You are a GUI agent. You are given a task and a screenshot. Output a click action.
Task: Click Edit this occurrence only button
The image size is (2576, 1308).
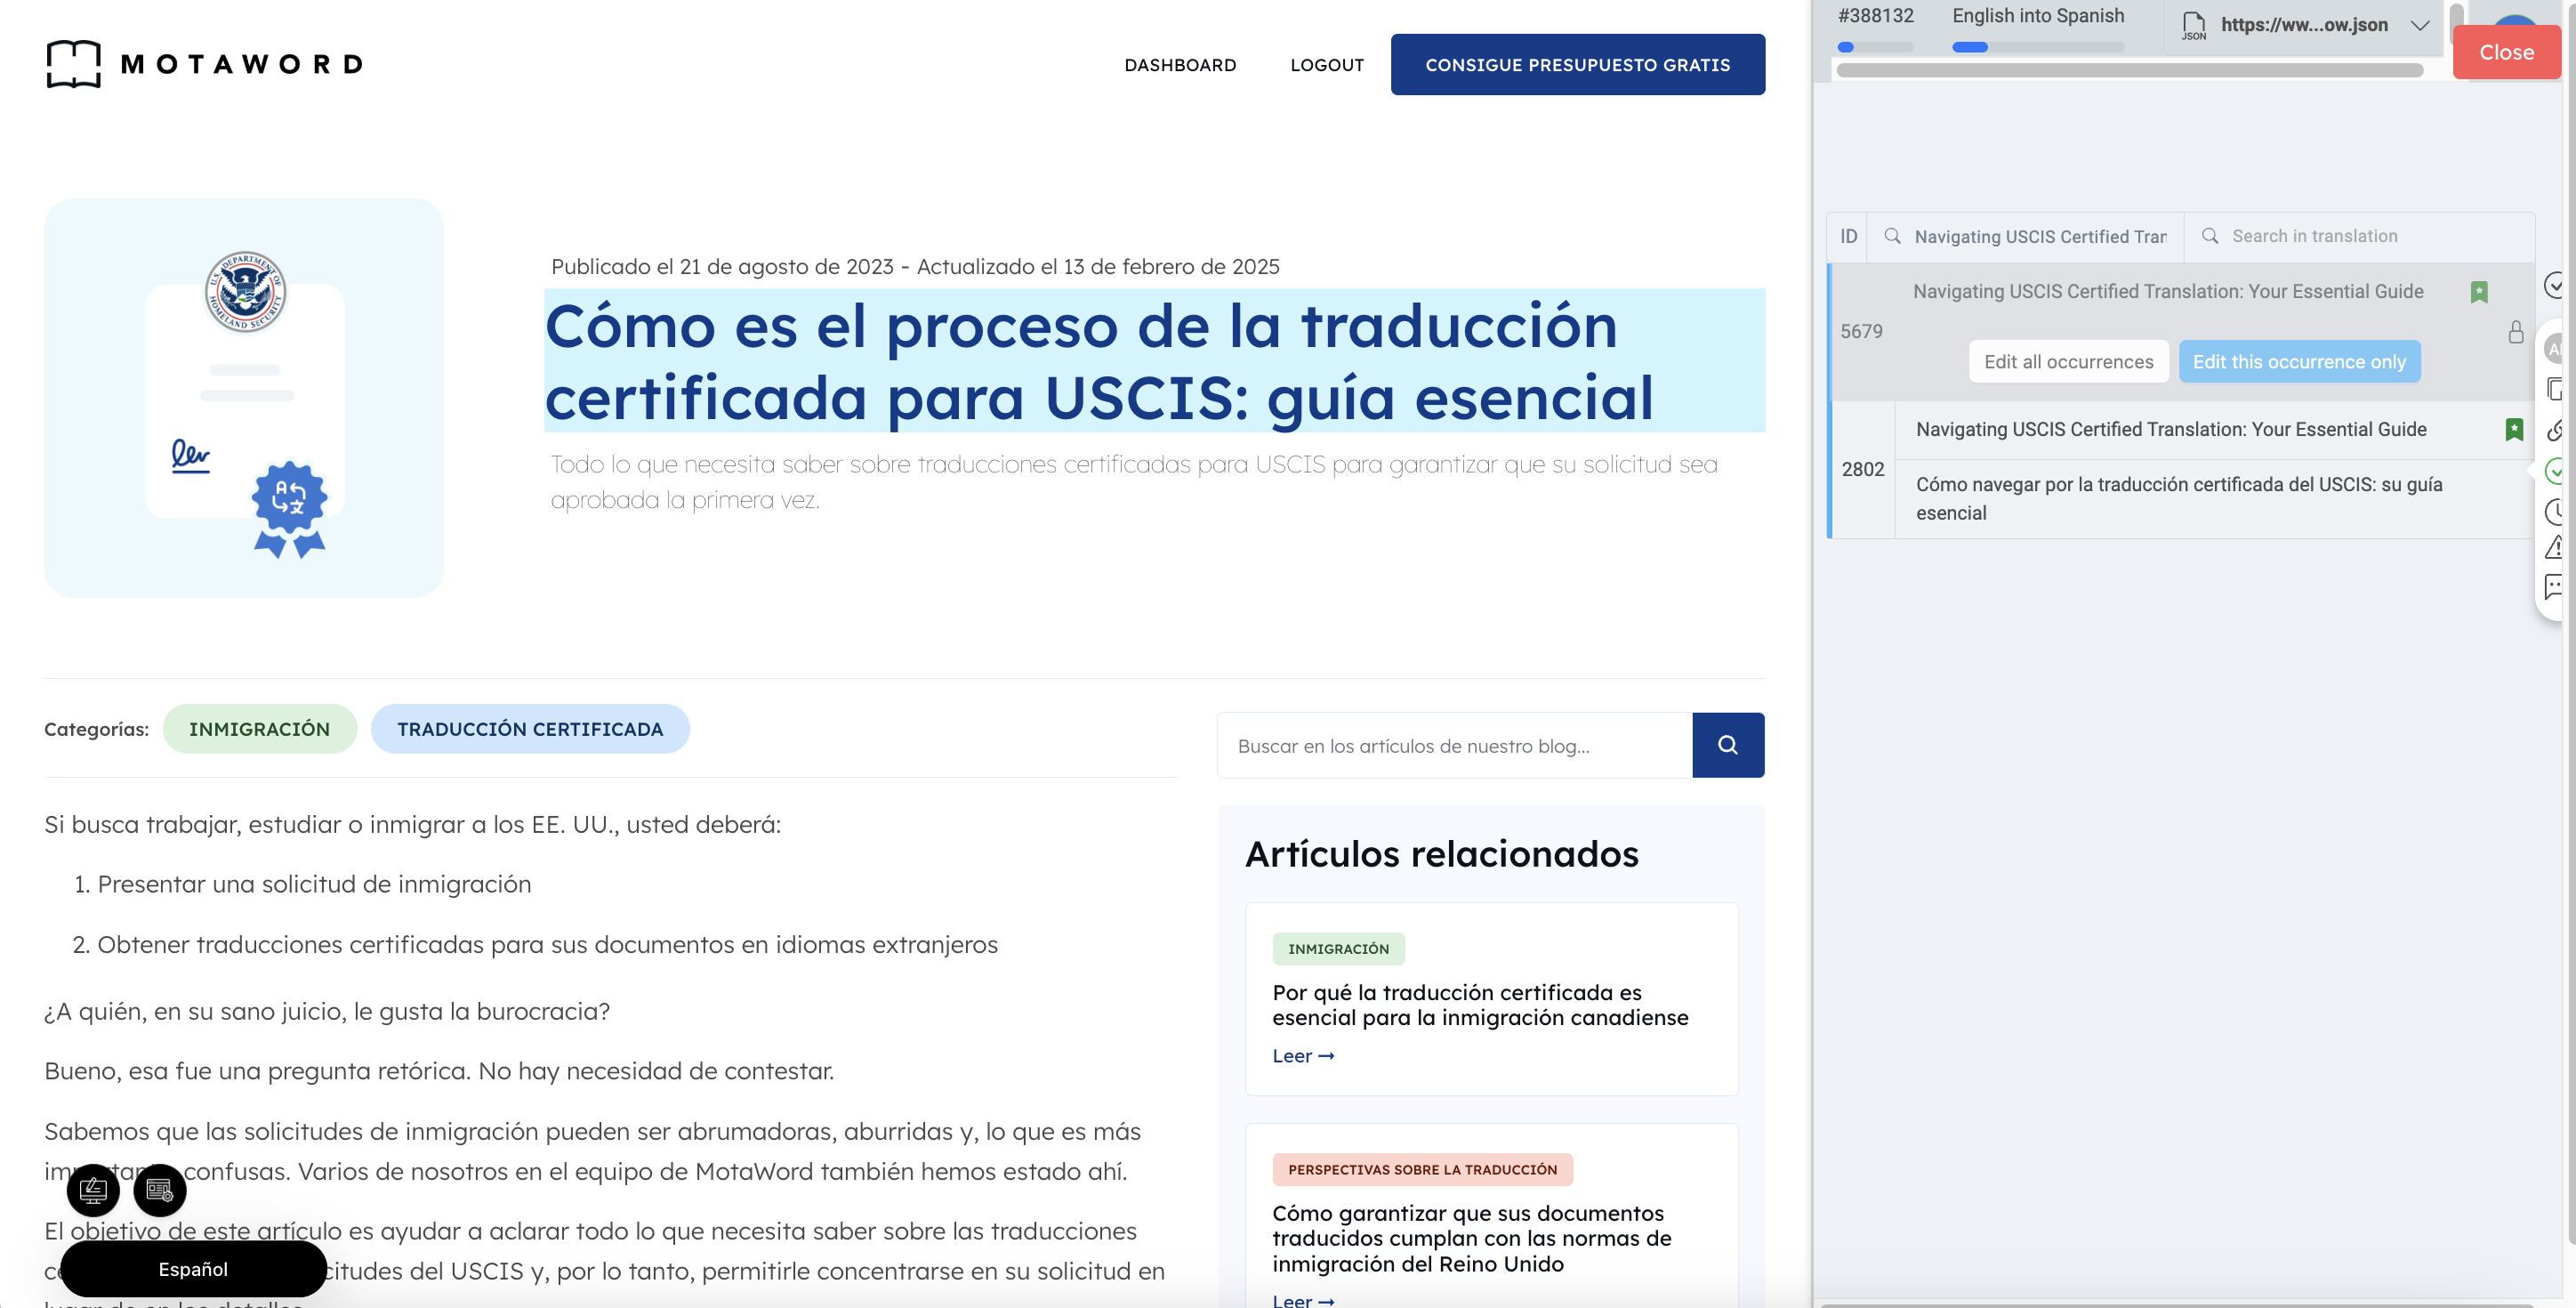point(2299,362)
